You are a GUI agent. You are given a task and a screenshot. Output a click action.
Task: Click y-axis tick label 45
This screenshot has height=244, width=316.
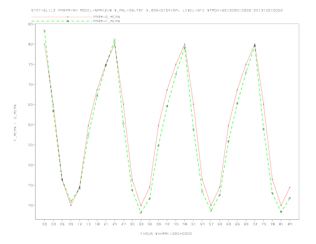(31, 185)
